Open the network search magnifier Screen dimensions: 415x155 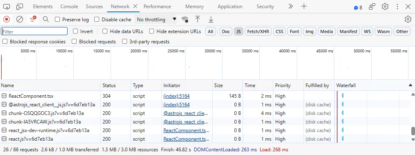point(46,19)
